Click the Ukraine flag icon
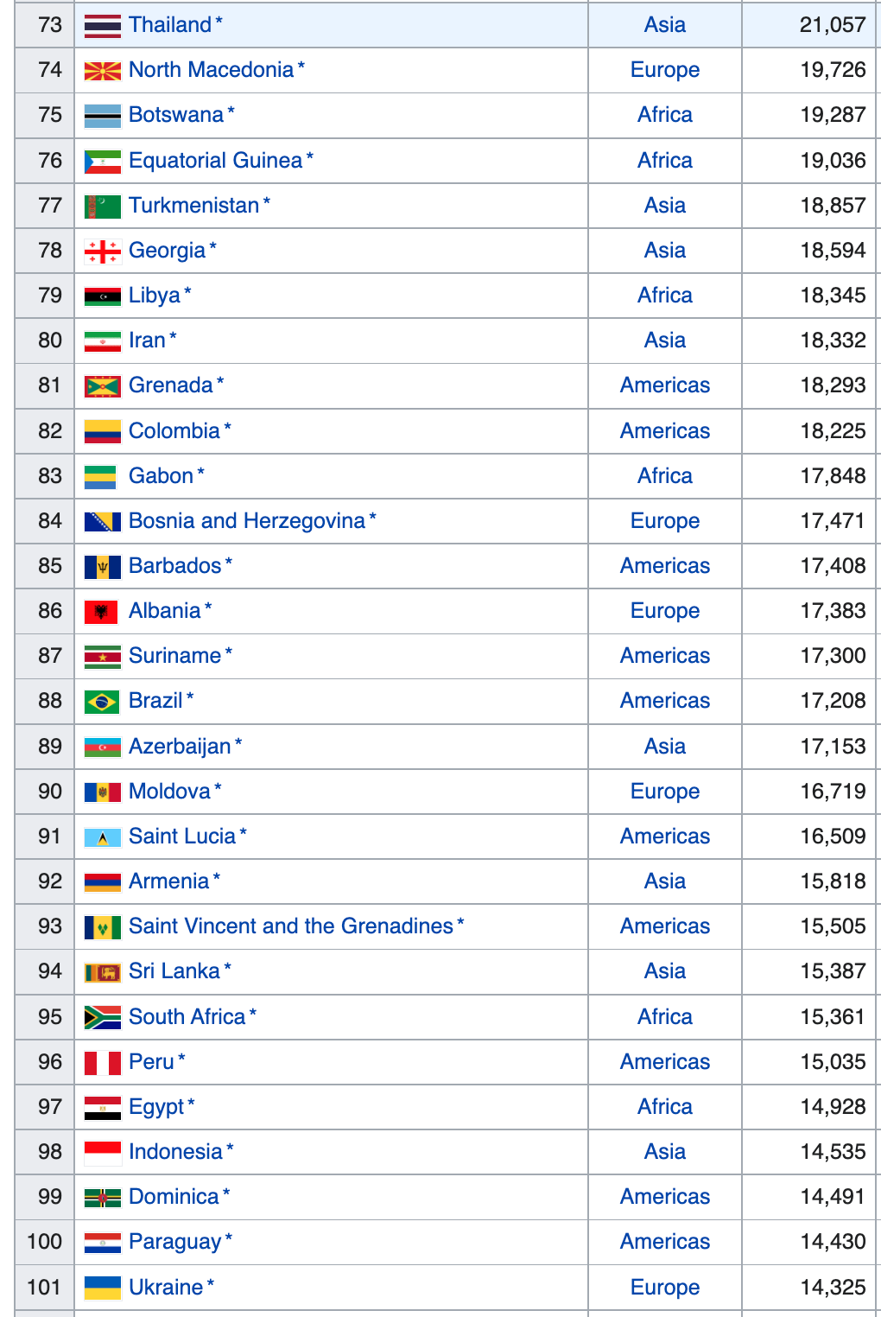 [x=102, y=1288]
